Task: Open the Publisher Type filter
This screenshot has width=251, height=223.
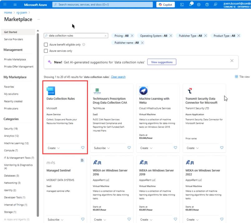Action: 190,36
